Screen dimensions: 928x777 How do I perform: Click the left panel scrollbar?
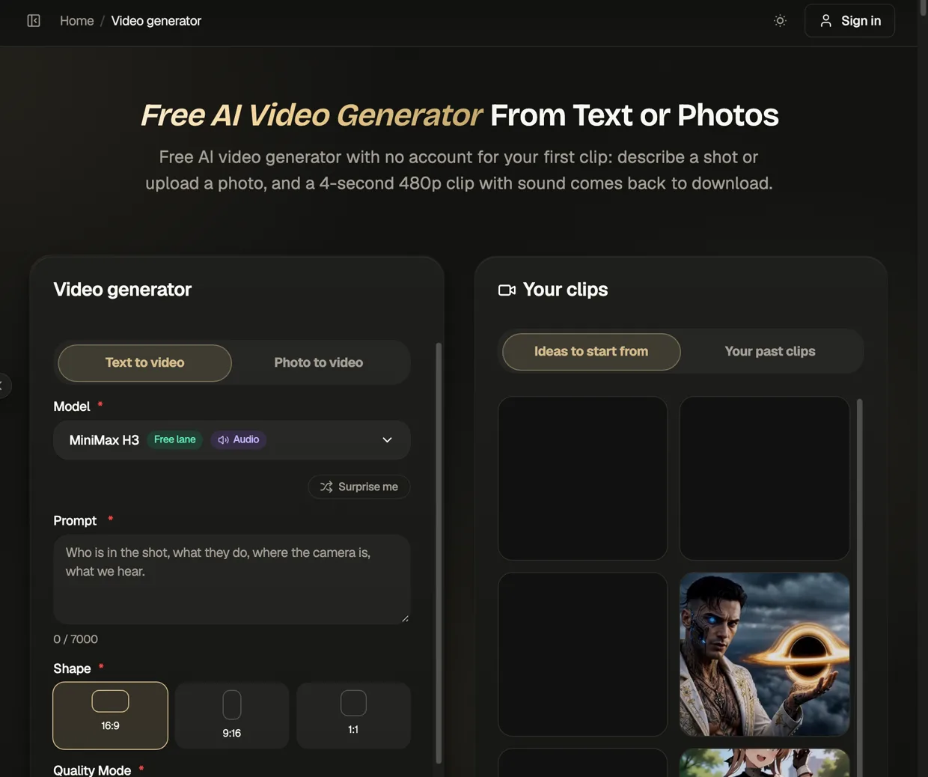[x=439, y=554]
